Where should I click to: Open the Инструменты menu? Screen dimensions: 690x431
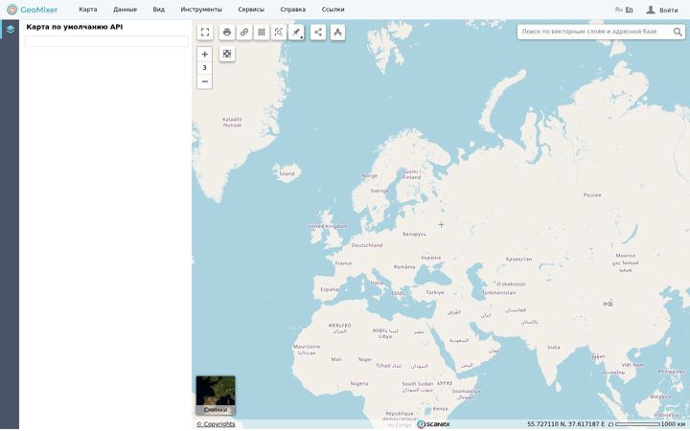201,10
